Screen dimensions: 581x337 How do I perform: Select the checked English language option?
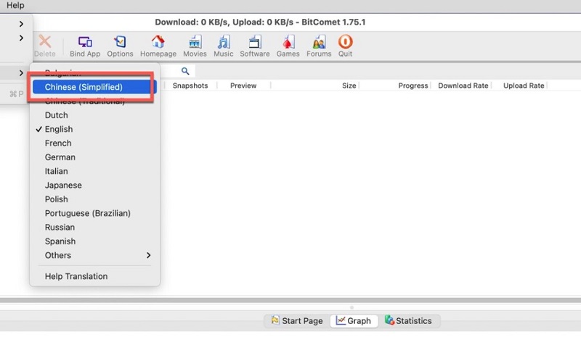pos(59,129)
